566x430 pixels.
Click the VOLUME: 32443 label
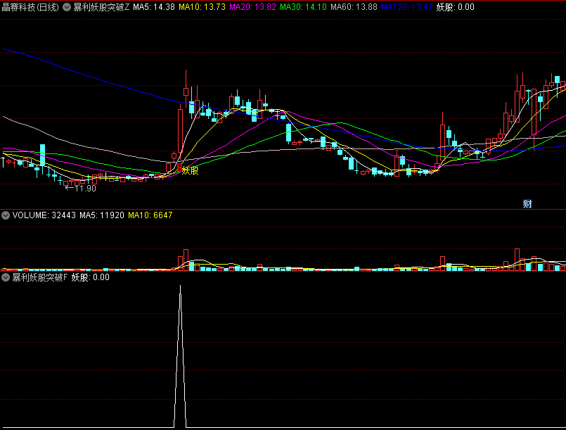(44, 215)
